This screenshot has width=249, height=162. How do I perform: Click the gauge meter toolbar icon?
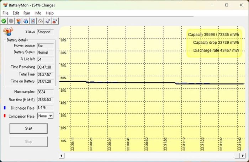point(40,21)
